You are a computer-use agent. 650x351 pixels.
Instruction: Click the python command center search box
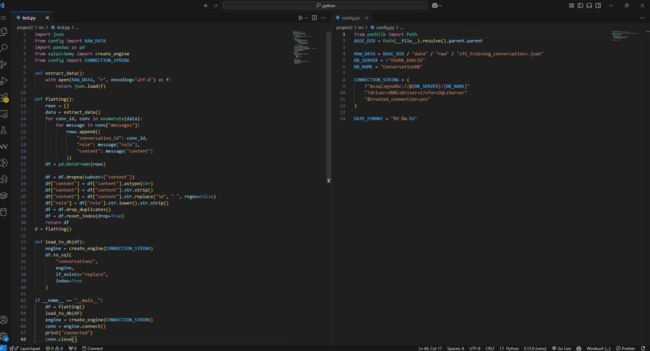coord(326,5)
